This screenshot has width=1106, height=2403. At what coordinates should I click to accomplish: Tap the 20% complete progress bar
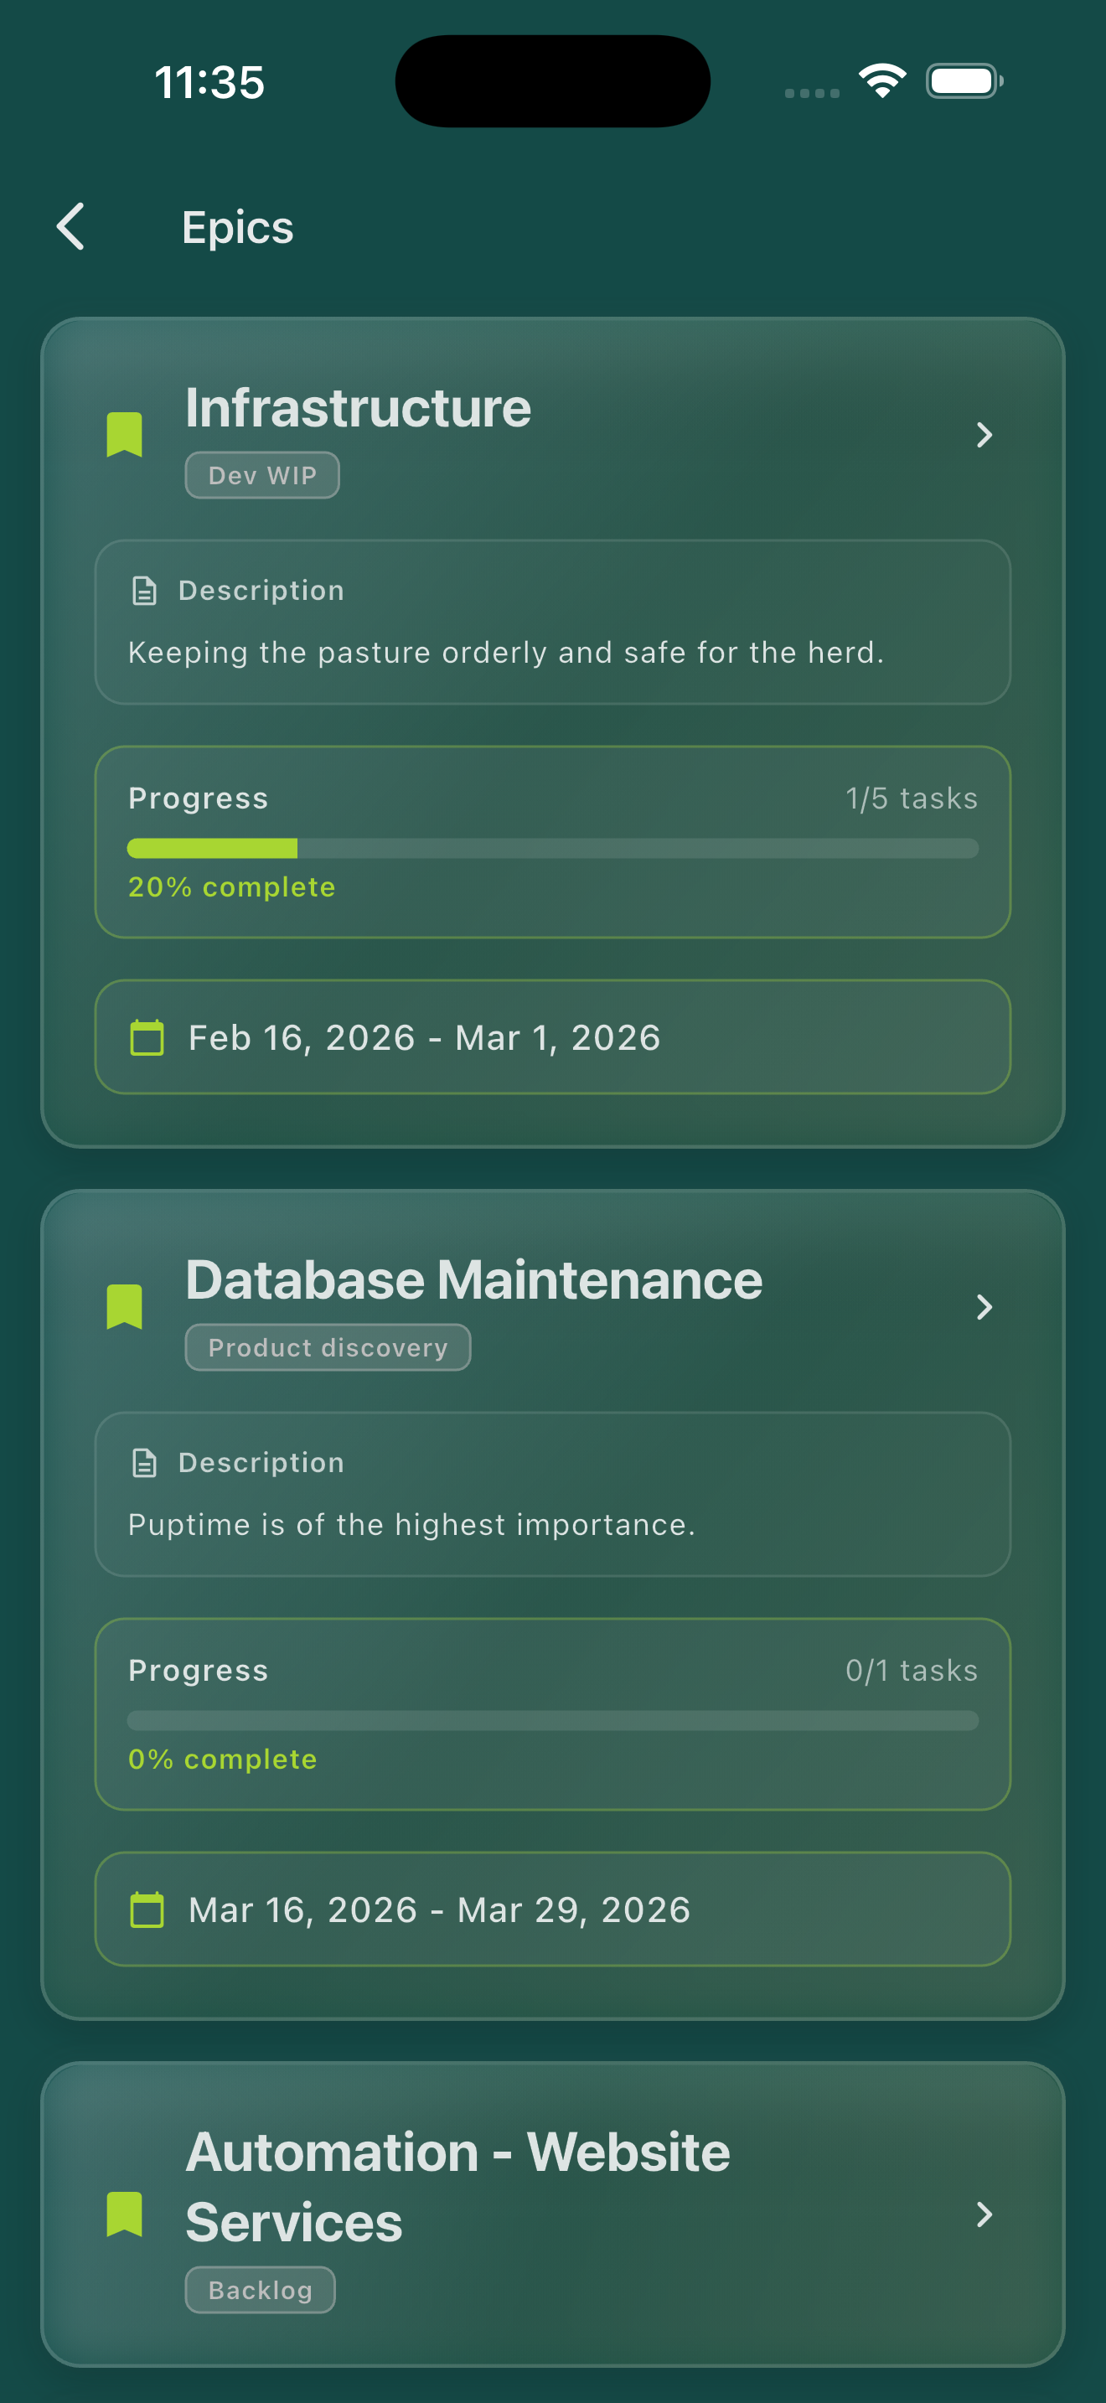(552, 848)
